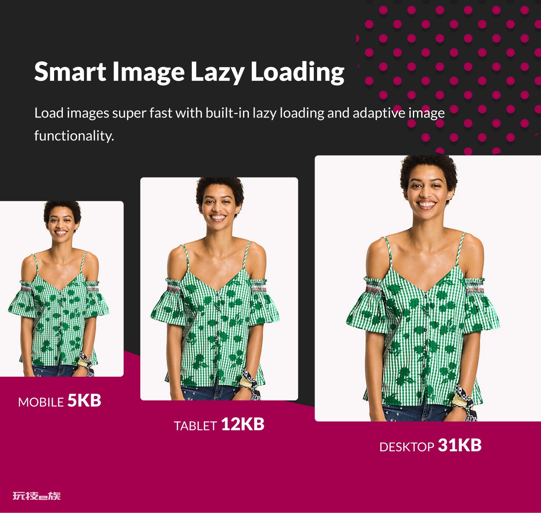This screenshot has width=541, height=513.
Task: Click the 12KB size text
Action: (x=243, y=424)
